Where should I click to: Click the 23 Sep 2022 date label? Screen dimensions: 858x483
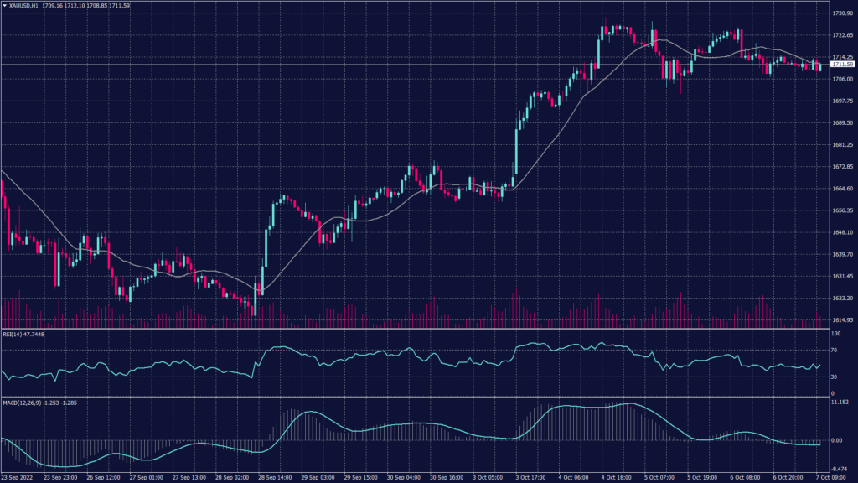click(18, 476)
